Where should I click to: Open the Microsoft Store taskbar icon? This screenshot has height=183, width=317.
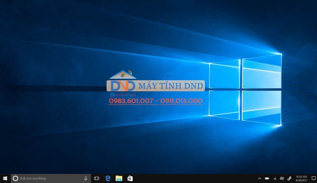130,178
